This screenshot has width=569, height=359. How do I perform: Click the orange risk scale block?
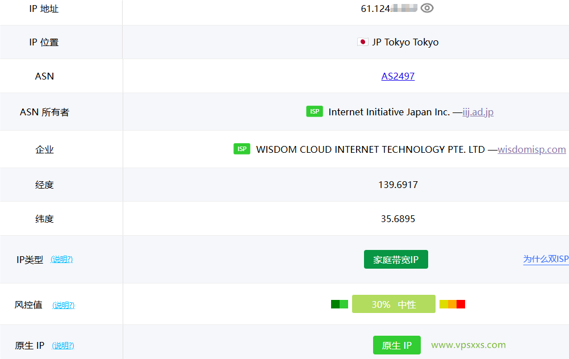(452, 304)
